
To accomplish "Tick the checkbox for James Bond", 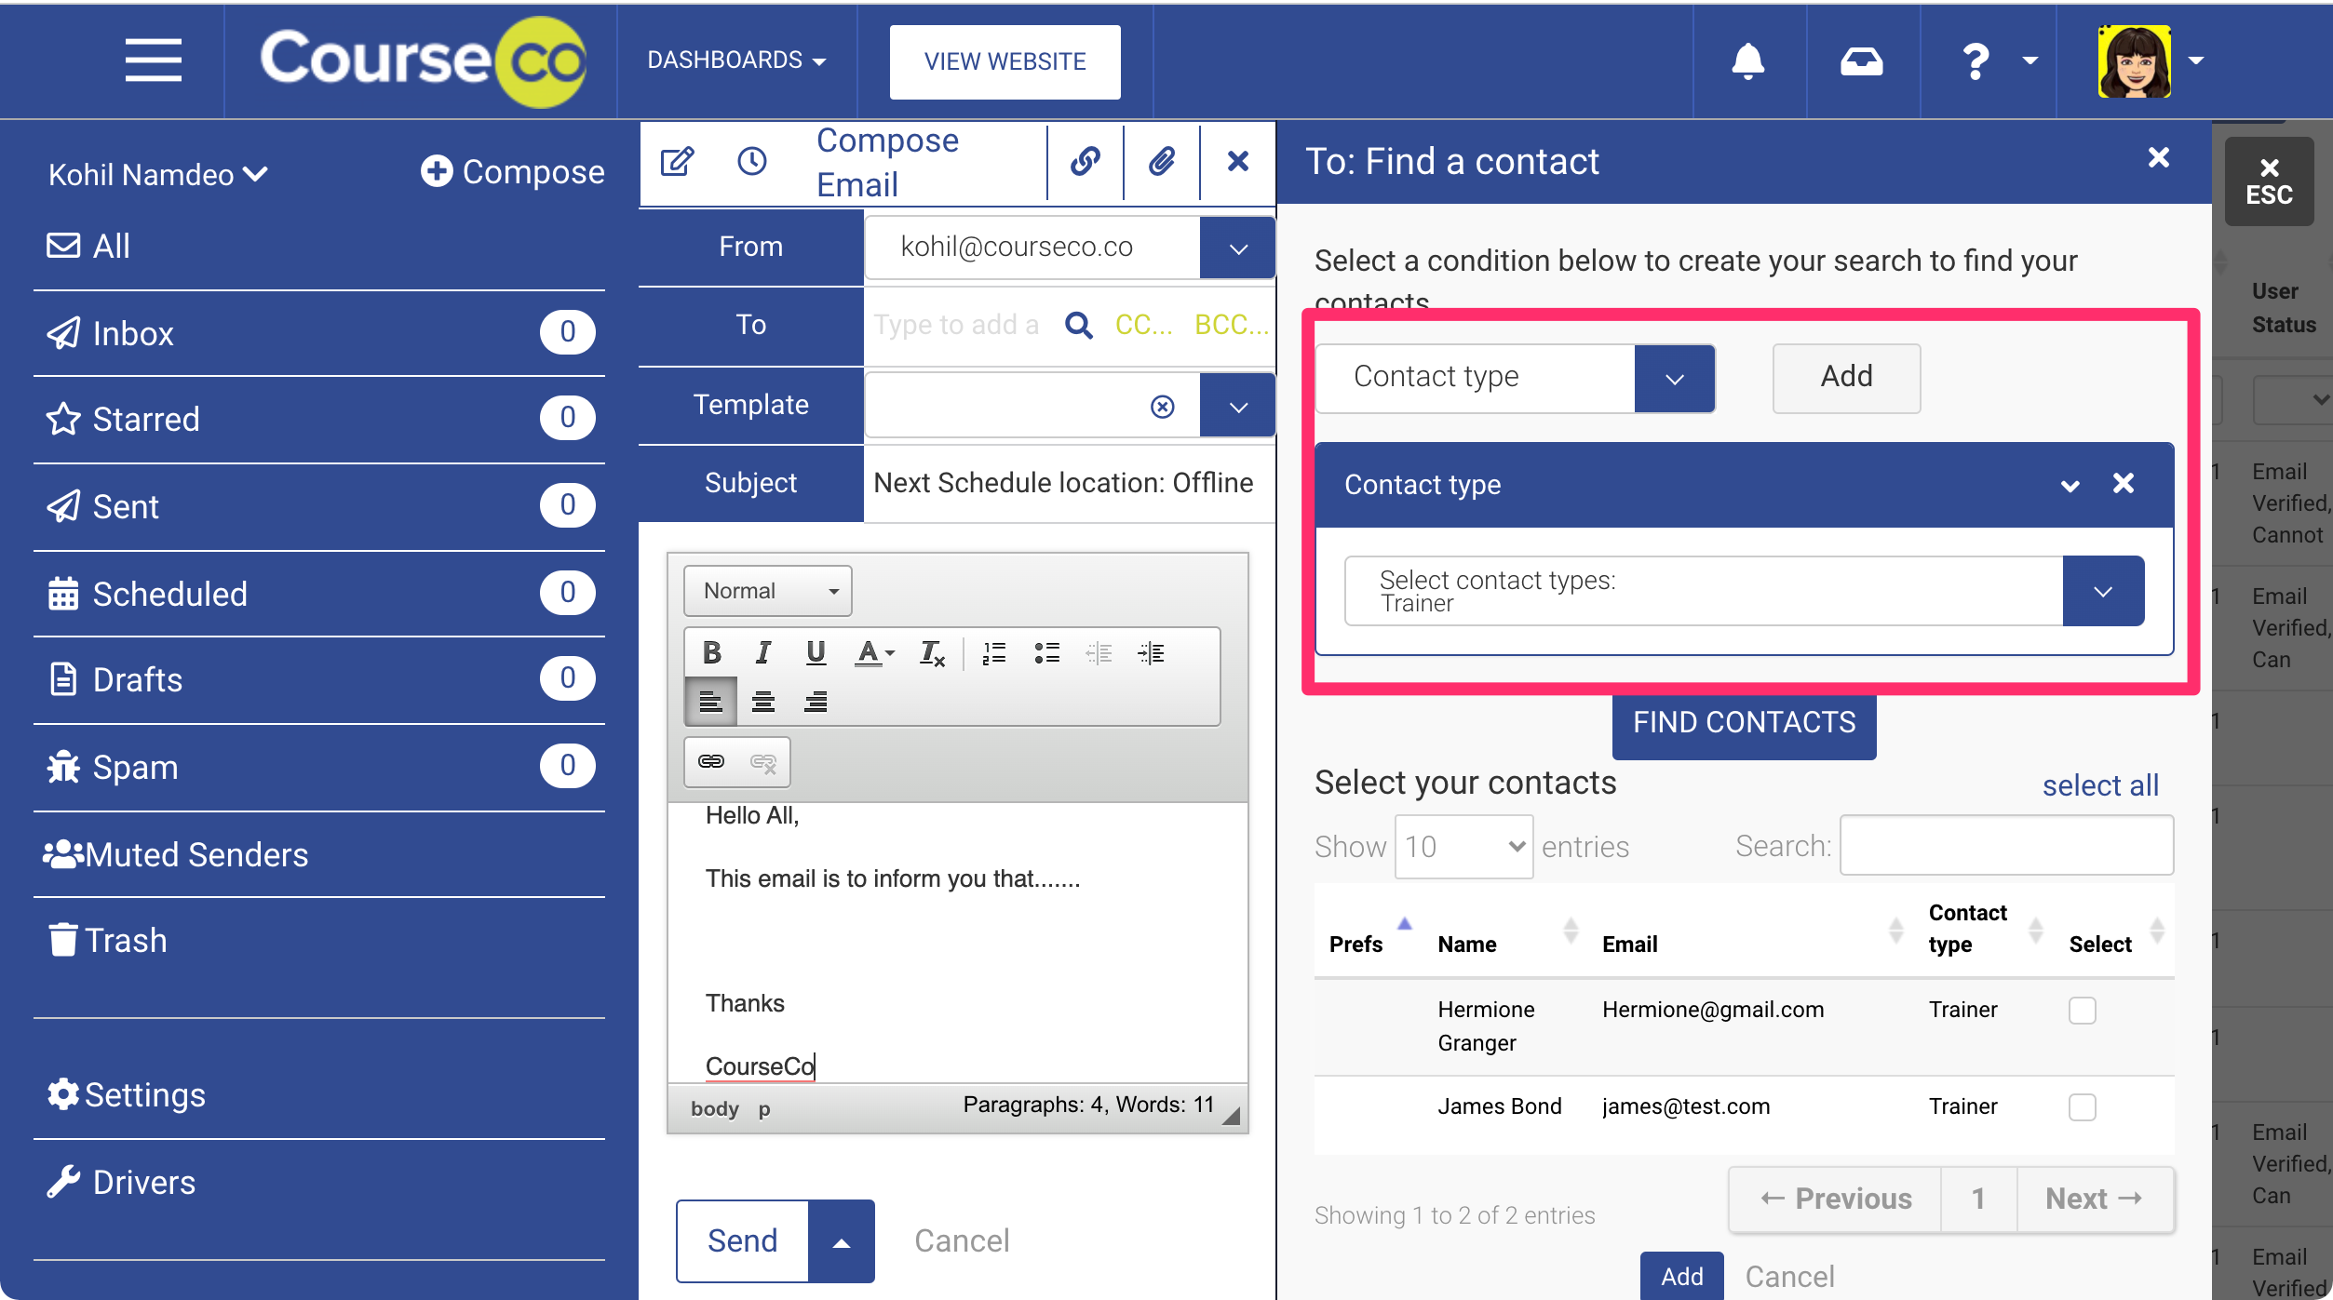I will 2082,1107.
